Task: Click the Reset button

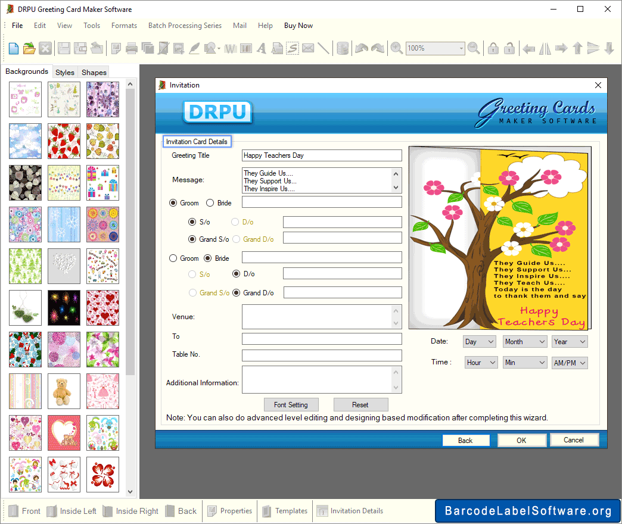Action: tap(360, 405)
